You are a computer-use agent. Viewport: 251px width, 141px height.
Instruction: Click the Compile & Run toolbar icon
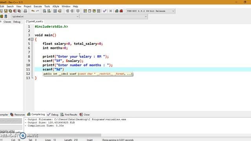[94, 11]
